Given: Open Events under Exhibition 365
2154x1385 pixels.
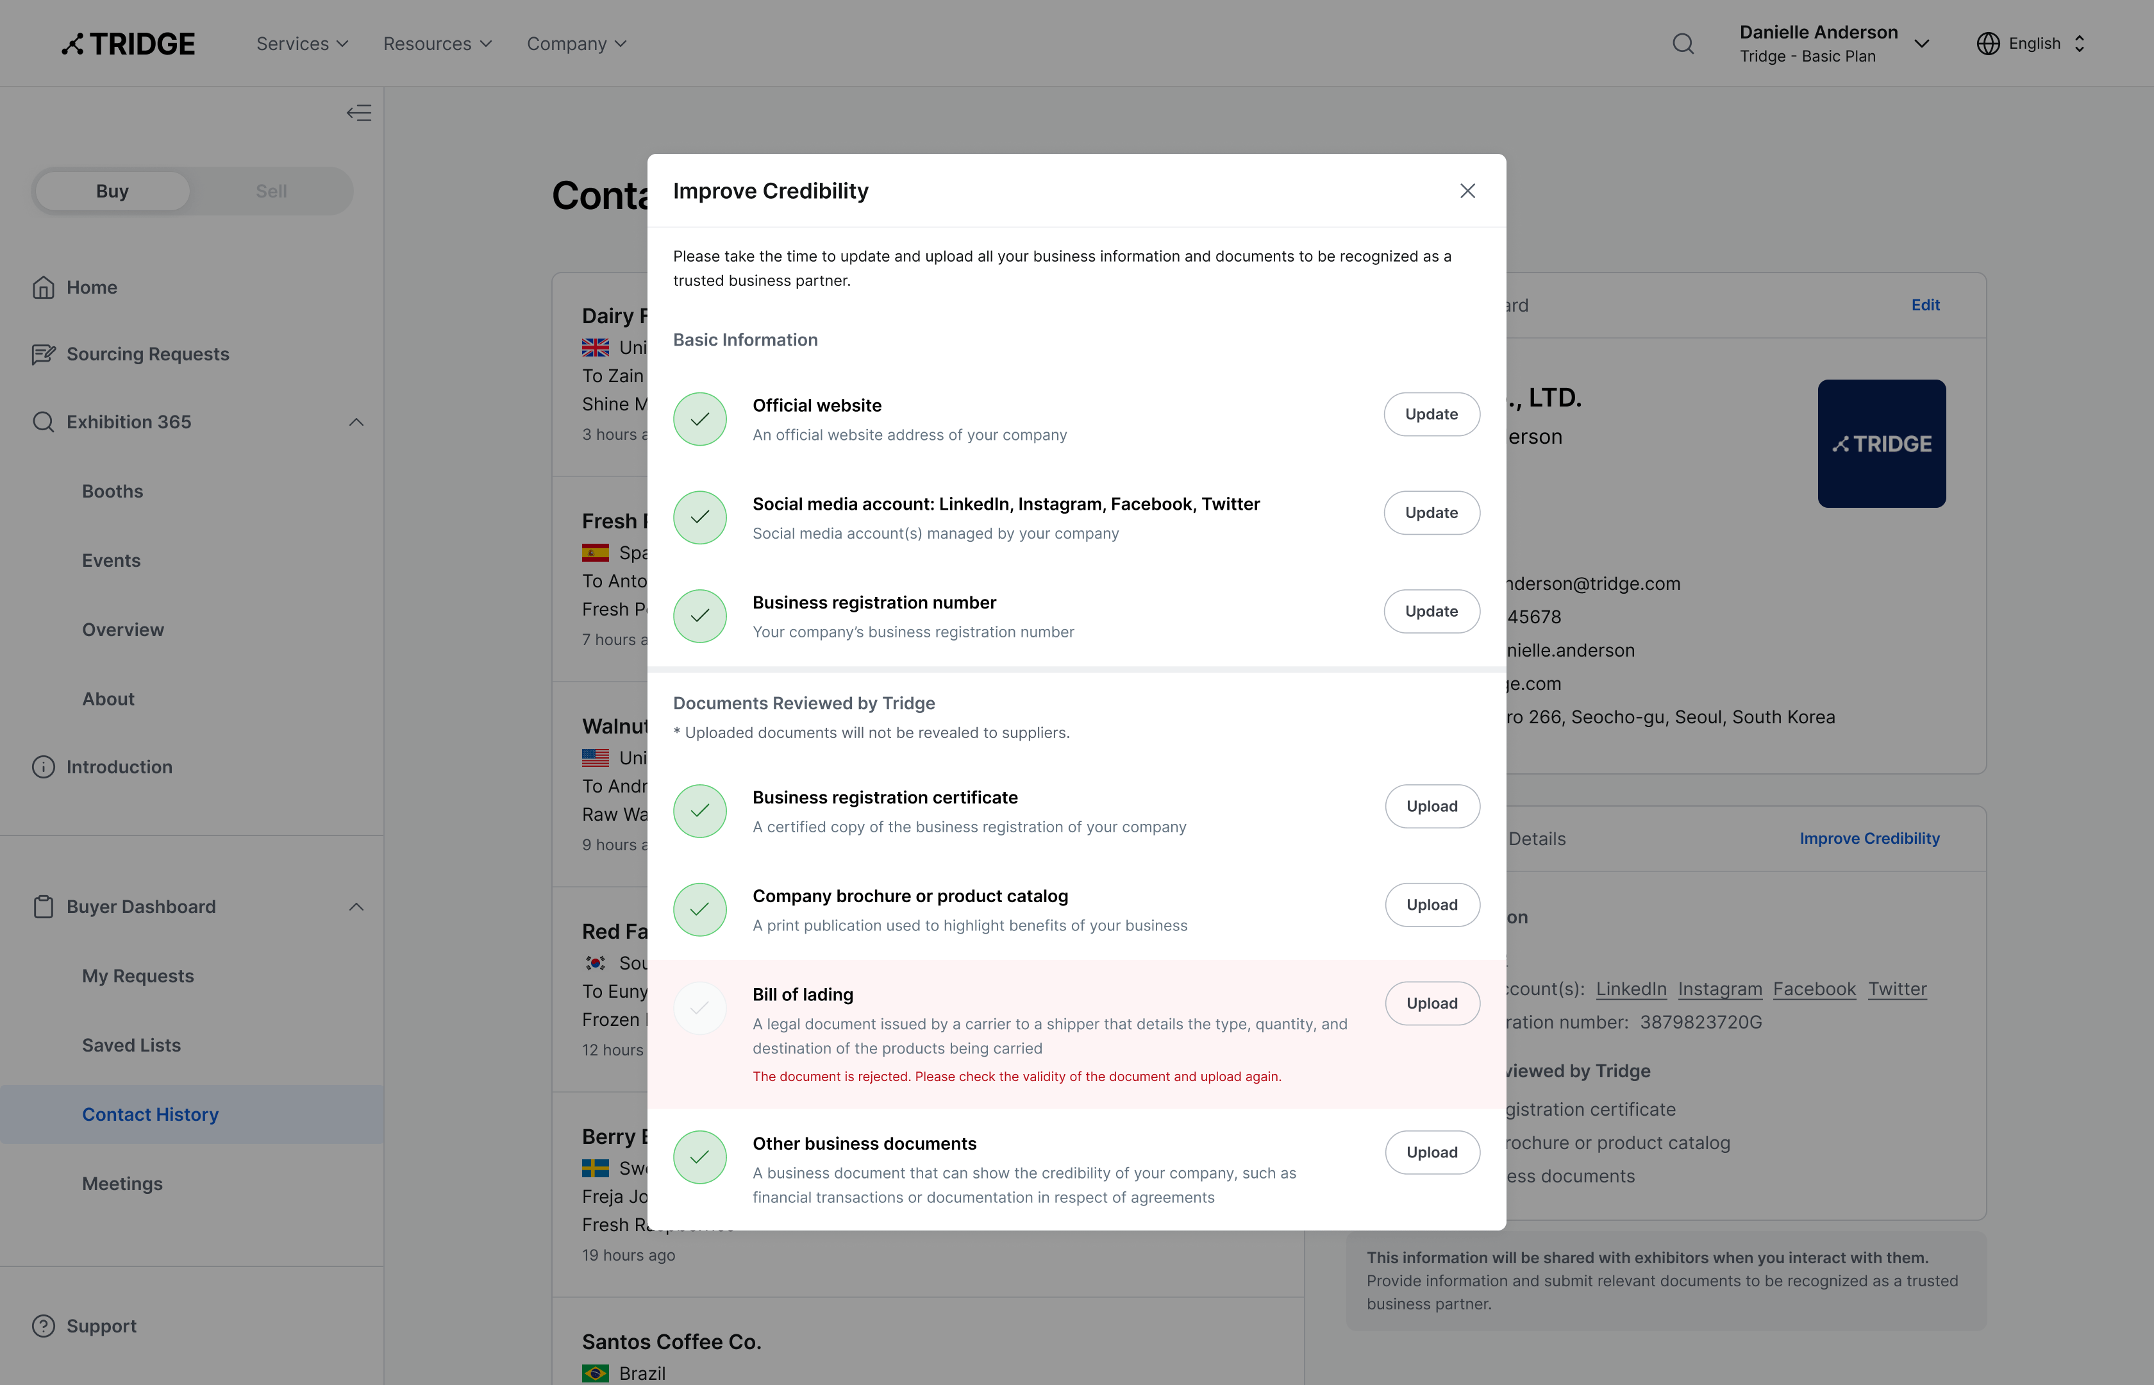Looking at the screenshot, I should point(112,560).
